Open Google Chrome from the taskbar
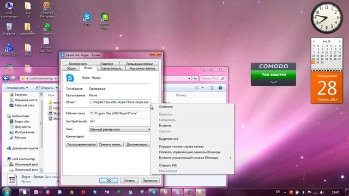The height and width of the screenshot is (196, 349). click(71, 192)
